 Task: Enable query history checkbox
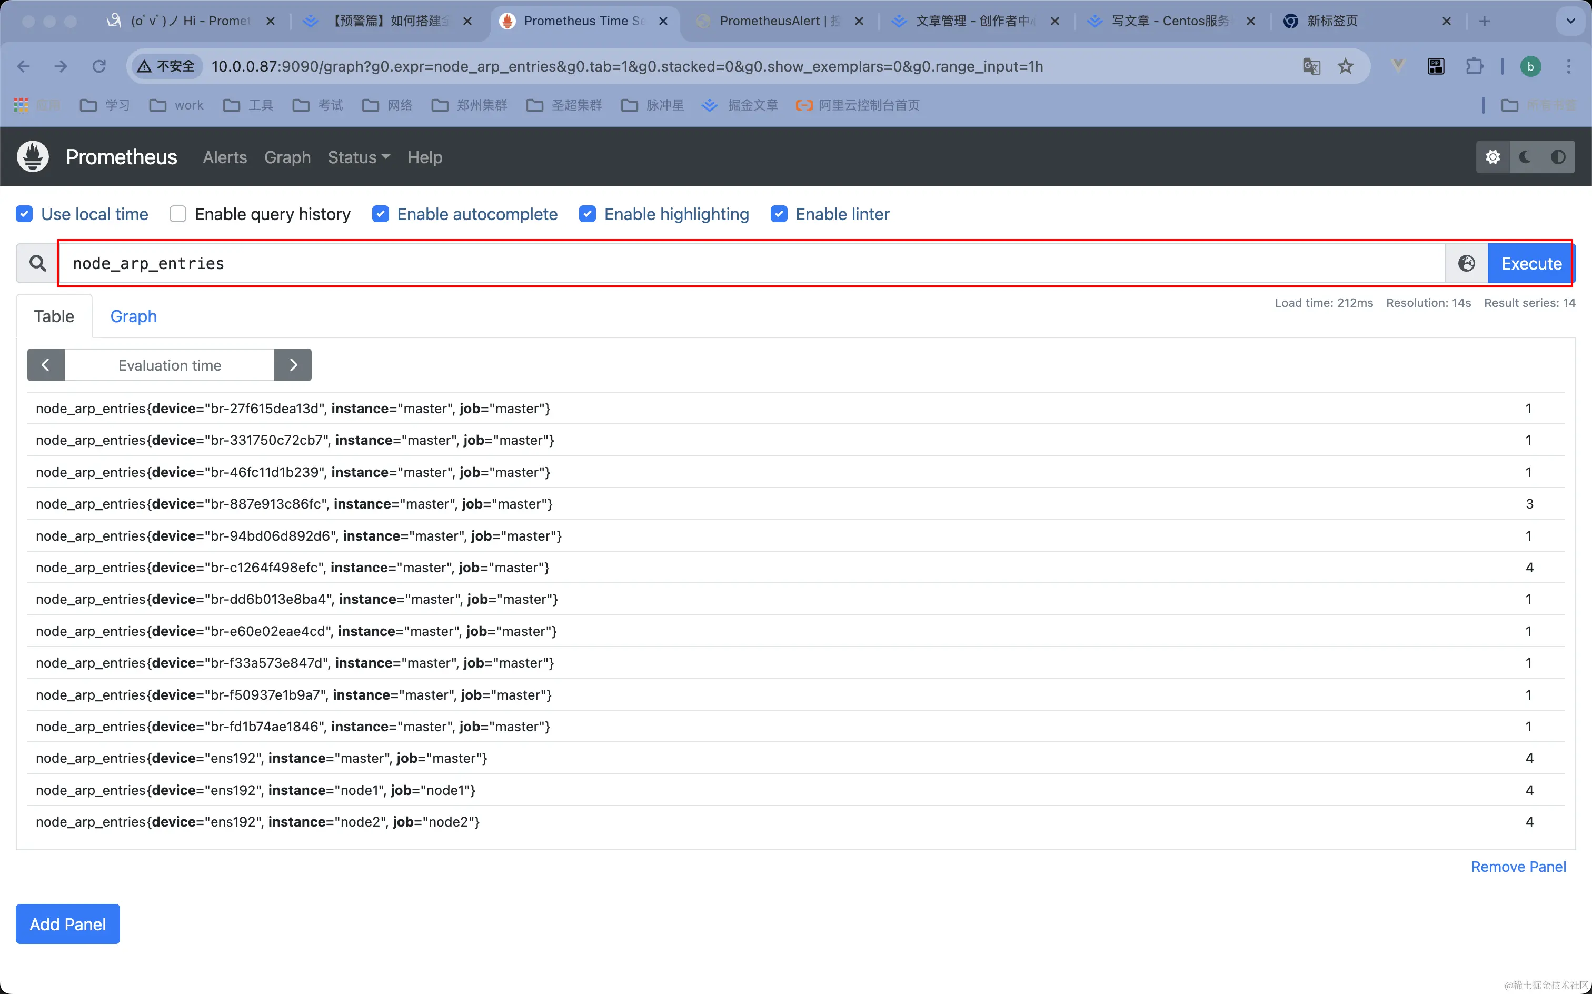point(178,214)
